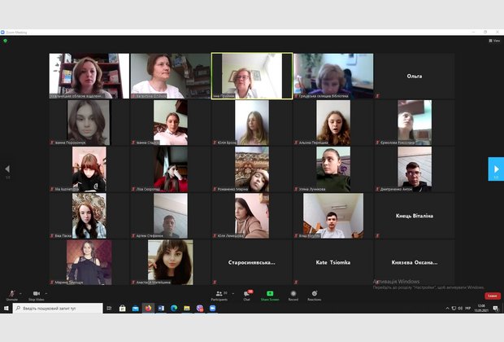Select the Кнець Віталіна participant tile
Image resolution: width=504 pixels, height=342 pixels.
click(415, 216)
